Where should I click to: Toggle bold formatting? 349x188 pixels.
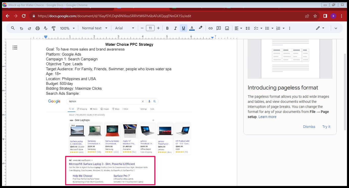point(167,28)
